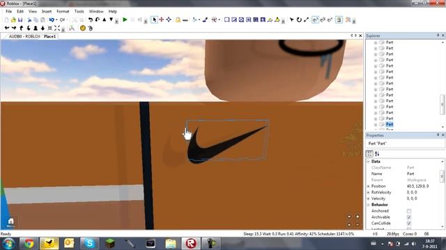
Task: Click the camera tilt up button in viewport
Action: point(349,217)
